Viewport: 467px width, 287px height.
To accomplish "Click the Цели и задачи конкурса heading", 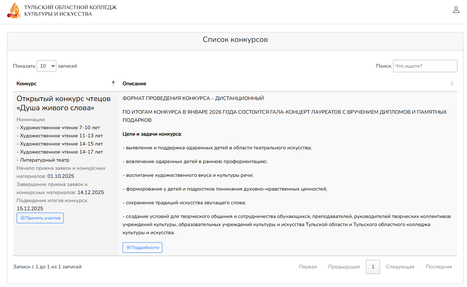I will pos(152,134).
